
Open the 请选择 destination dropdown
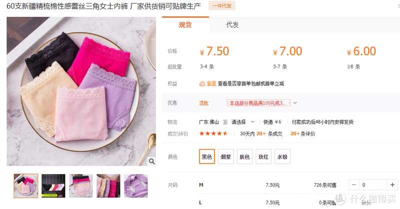(242, 122)
